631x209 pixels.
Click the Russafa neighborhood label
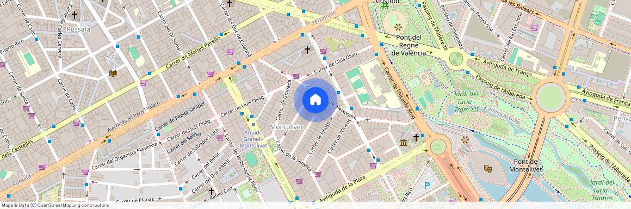[78, 29]
